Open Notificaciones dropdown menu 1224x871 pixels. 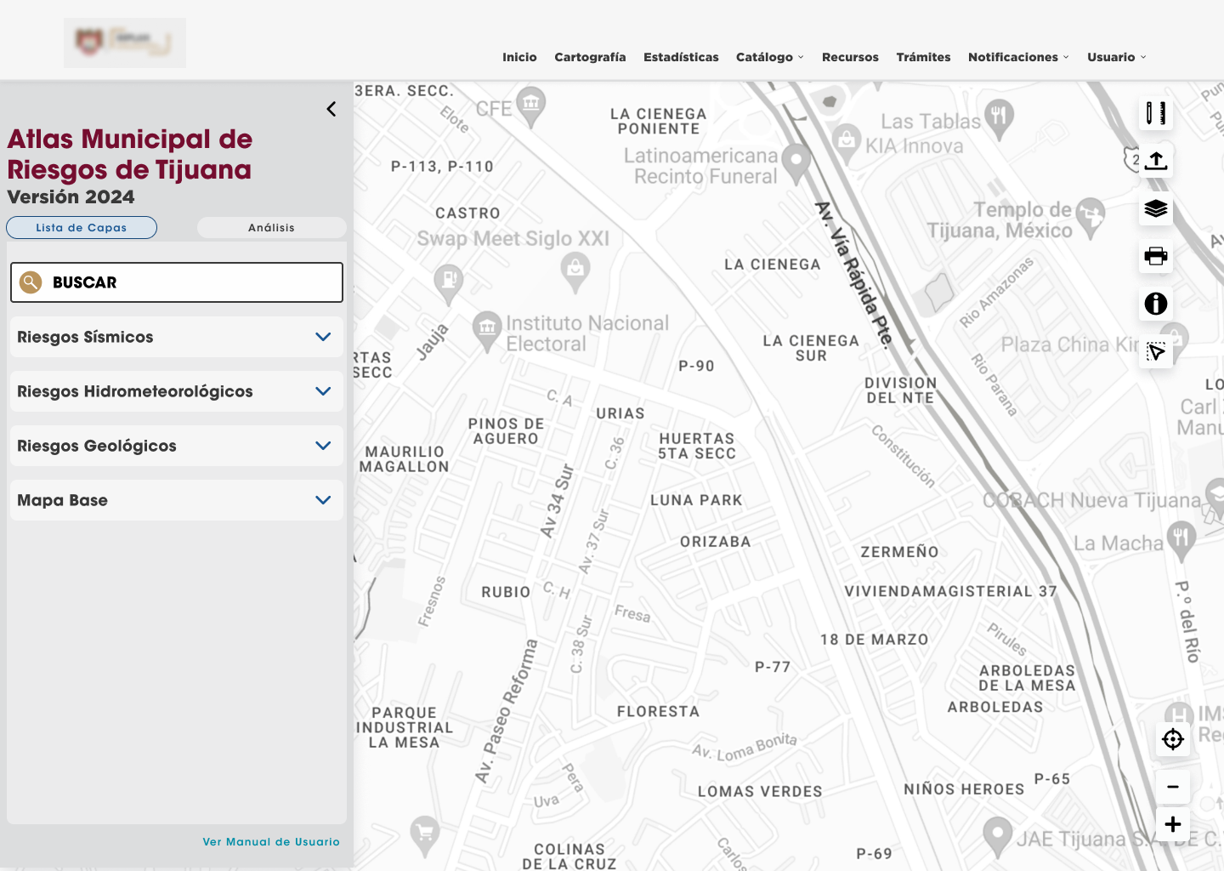point(1018,57)
